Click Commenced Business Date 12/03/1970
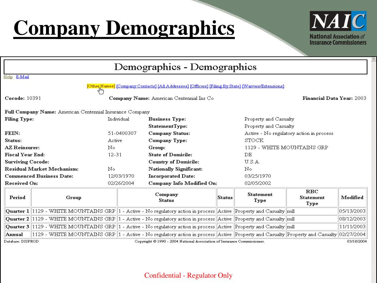This screenshot has height=283, width=377. (121, 176)
